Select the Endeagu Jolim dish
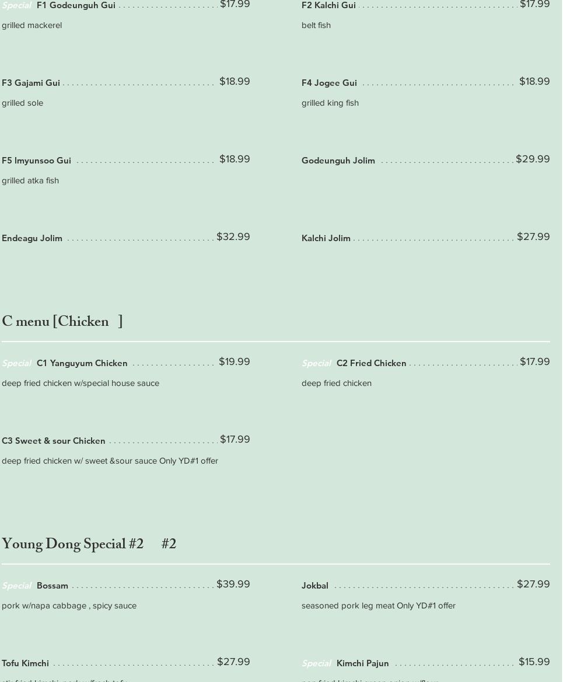Screen dimensions: 563x682 (x=32, y=238)
